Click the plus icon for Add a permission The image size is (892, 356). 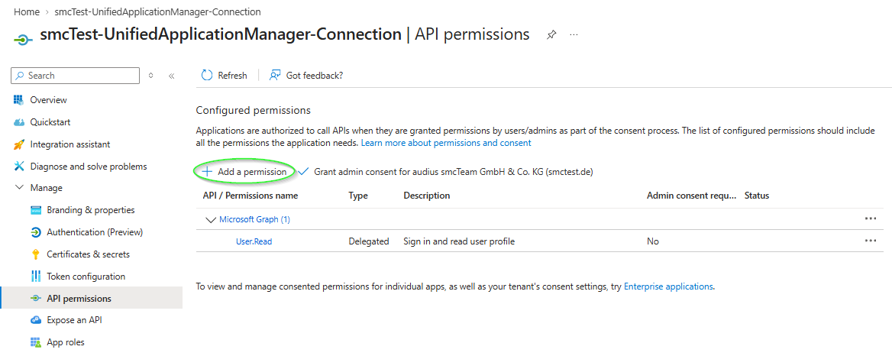coord(207,171)
